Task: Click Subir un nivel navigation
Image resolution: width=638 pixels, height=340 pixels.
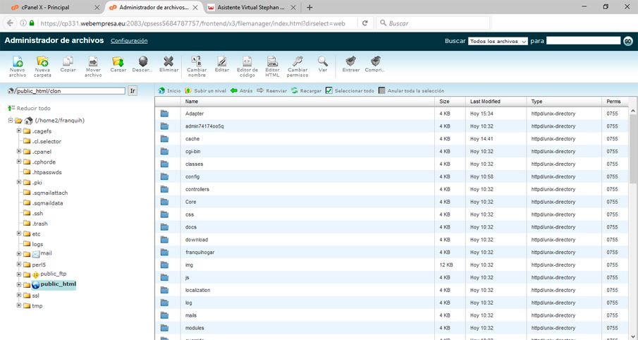Action: click(x=205, y=91)
